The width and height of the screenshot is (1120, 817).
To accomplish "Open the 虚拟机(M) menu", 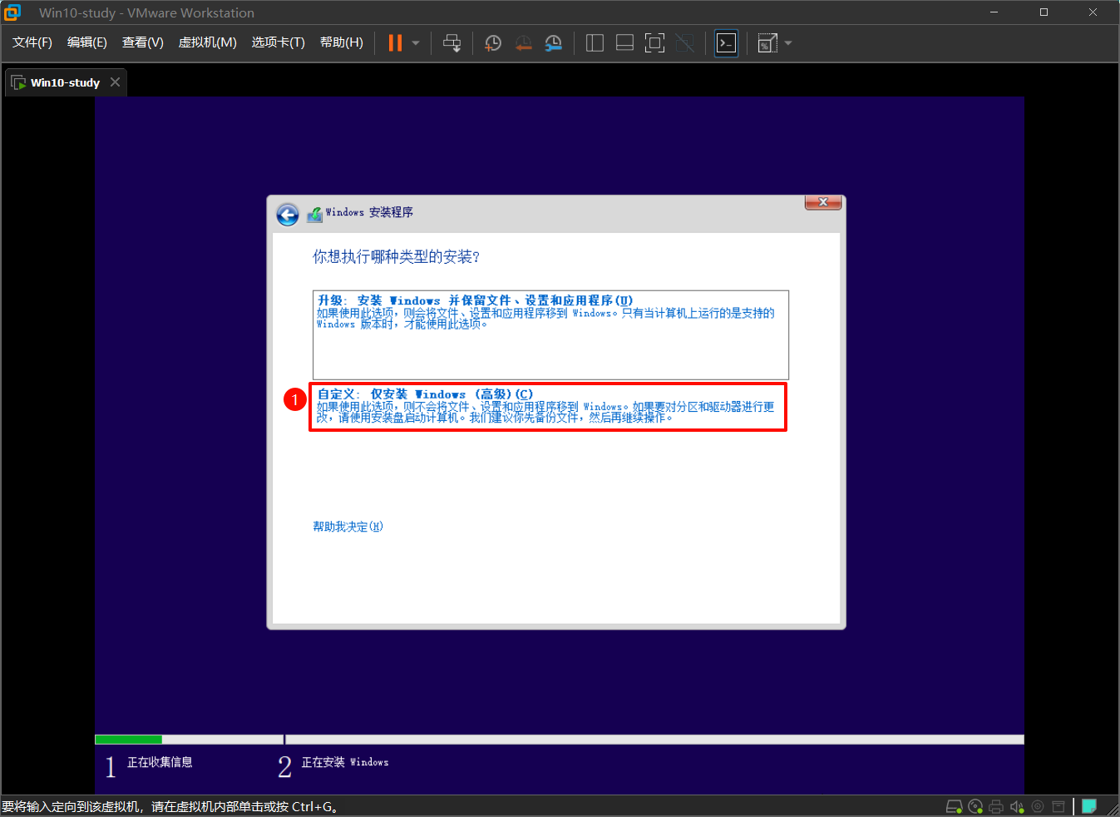I will (x=207, y=42).
